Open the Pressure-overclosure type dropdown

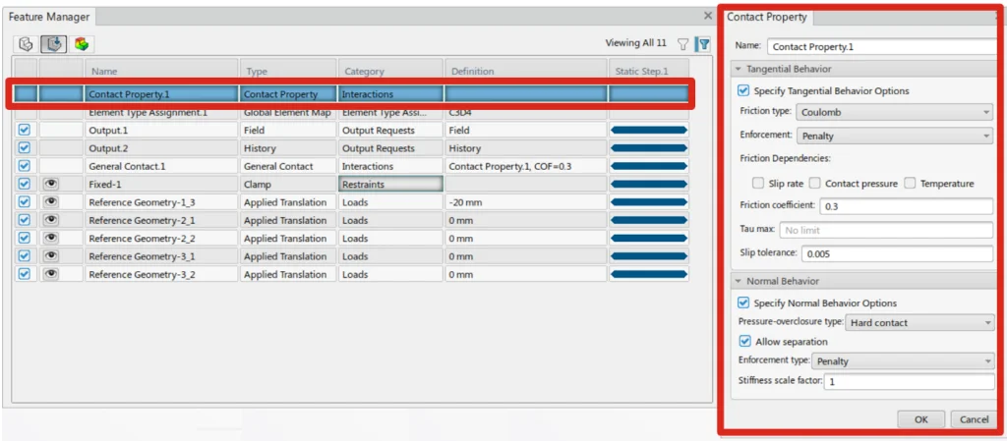(919, 323)
